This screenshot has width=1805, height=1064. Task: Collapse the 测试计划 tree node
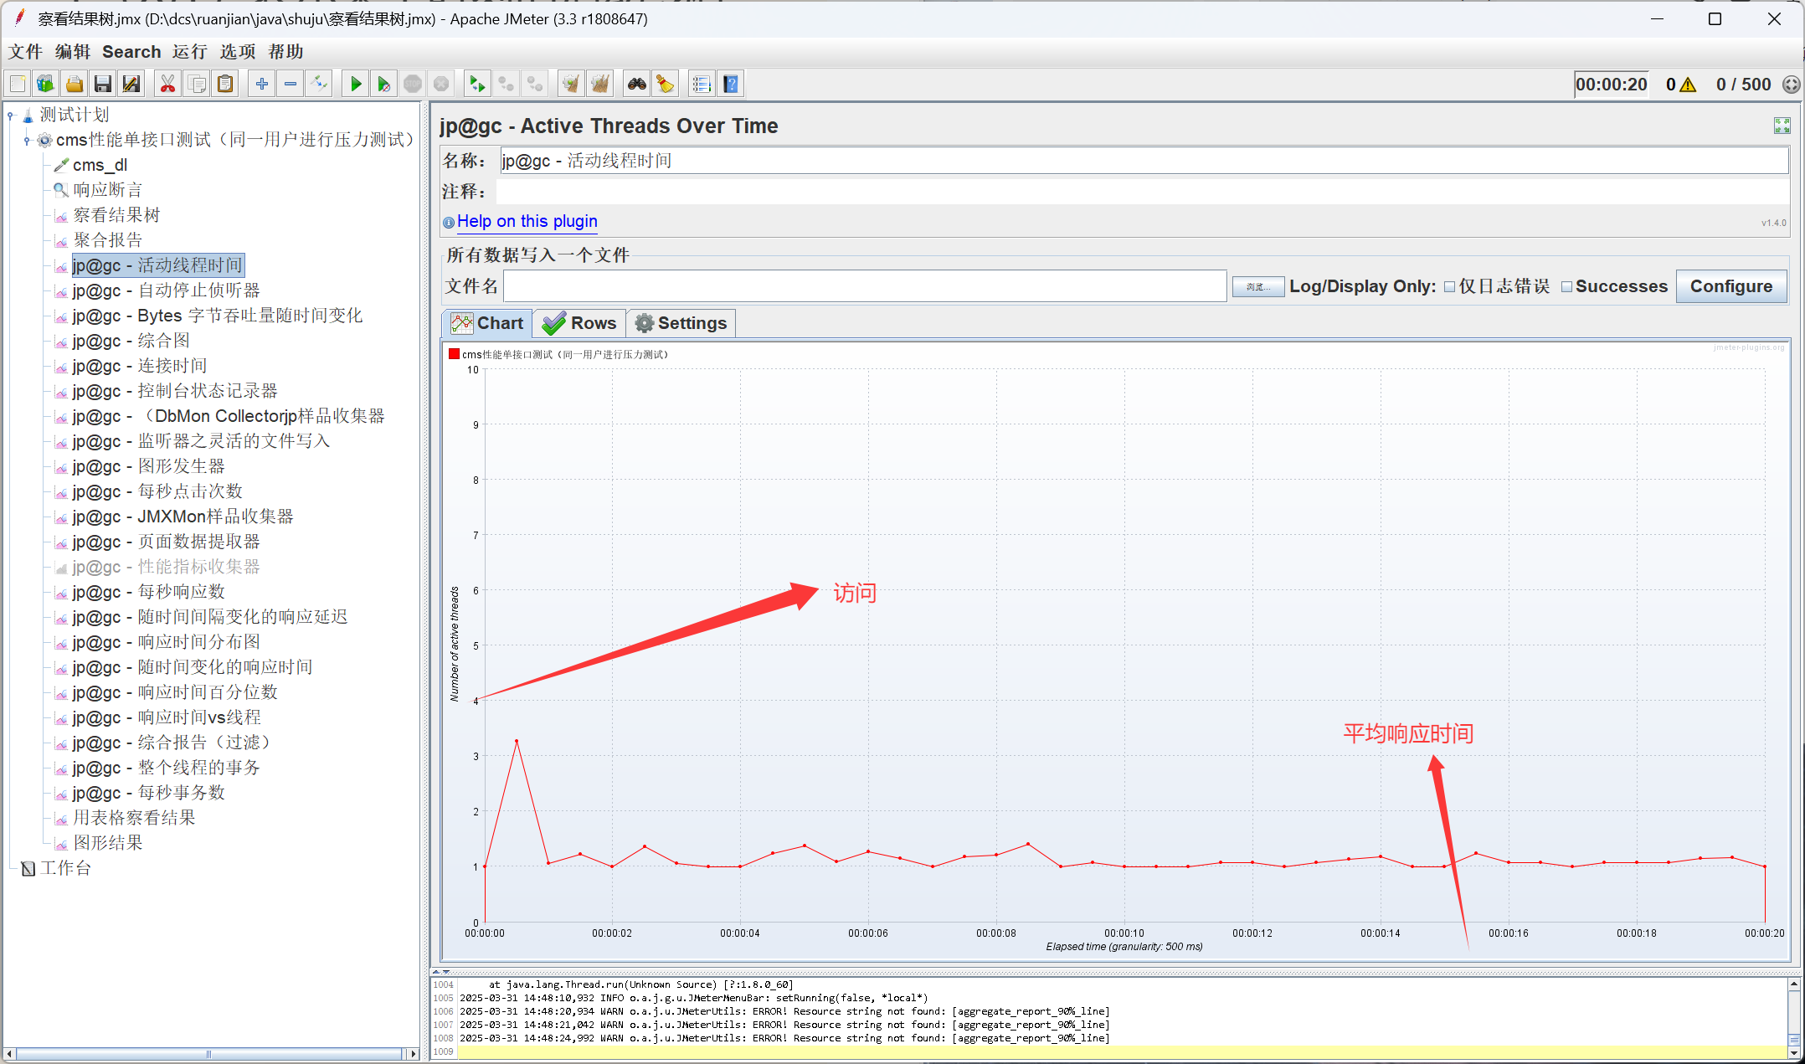(x=11, y=116)
